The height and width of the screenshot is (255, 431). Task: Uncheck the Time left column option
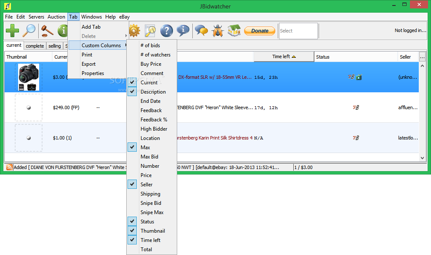tap(152, 240)
